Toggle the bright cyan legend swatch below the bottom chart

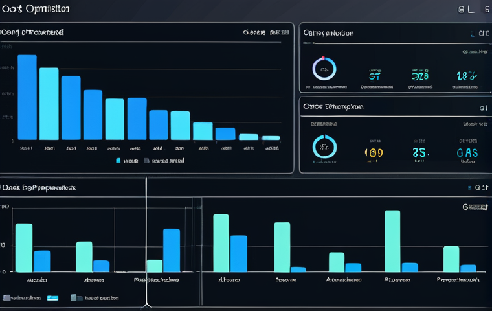[52, 298]
